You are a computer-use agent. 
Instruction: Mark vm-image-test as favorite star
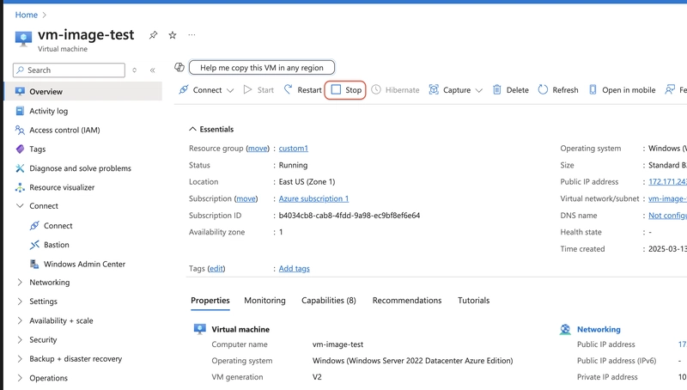[x=173, y=35]
